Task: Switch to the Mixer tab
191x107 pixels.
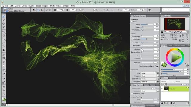Action: pyautogui.click(x=170, y=45)
